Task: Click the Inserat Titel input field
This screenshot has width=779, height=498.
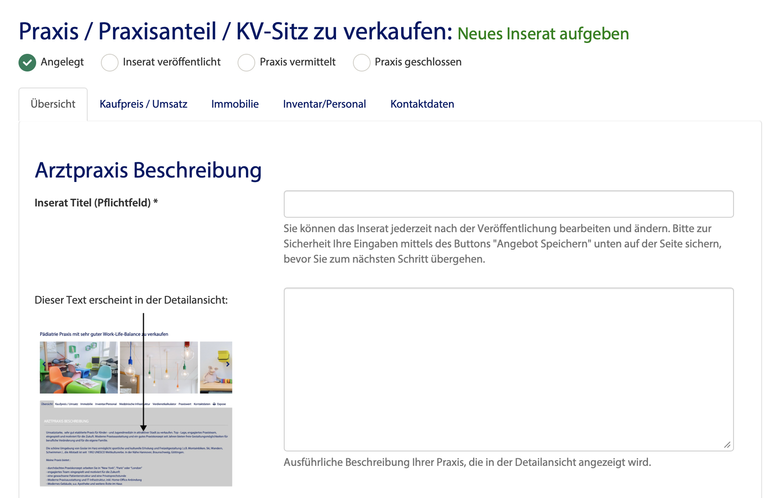Action: click(x=509, y=204)
